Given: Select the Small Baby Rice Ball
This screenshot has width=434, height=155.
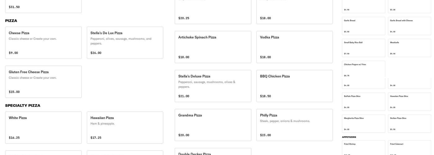Looking at the screenshot, I should tap(364, 48).
